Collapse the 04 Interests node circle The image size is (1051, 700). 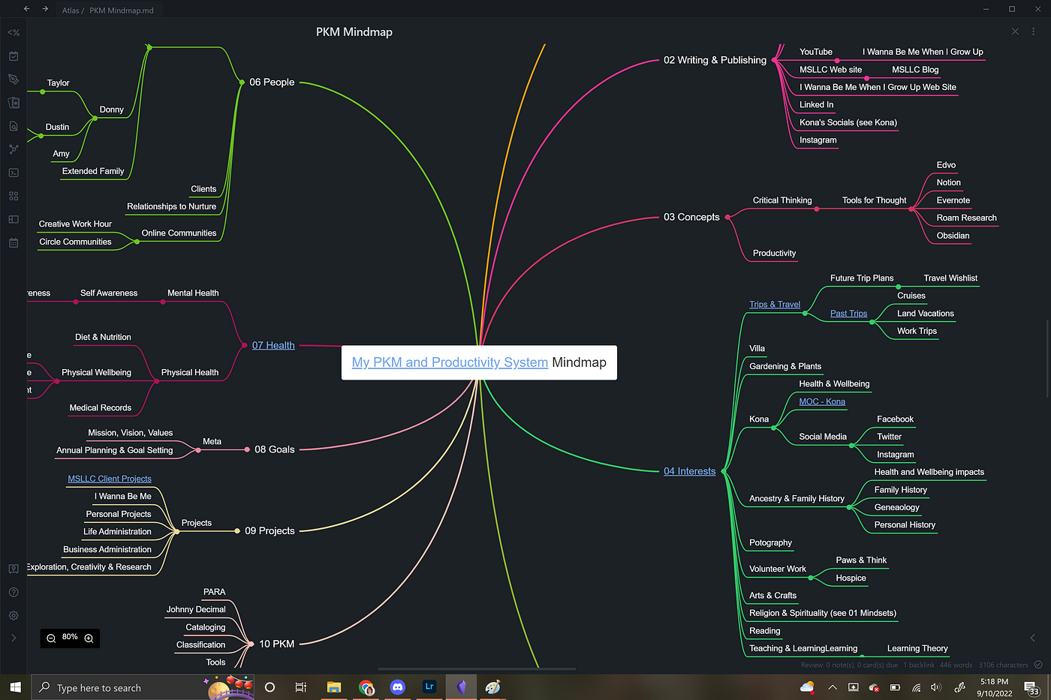click(x=724, y=471)
